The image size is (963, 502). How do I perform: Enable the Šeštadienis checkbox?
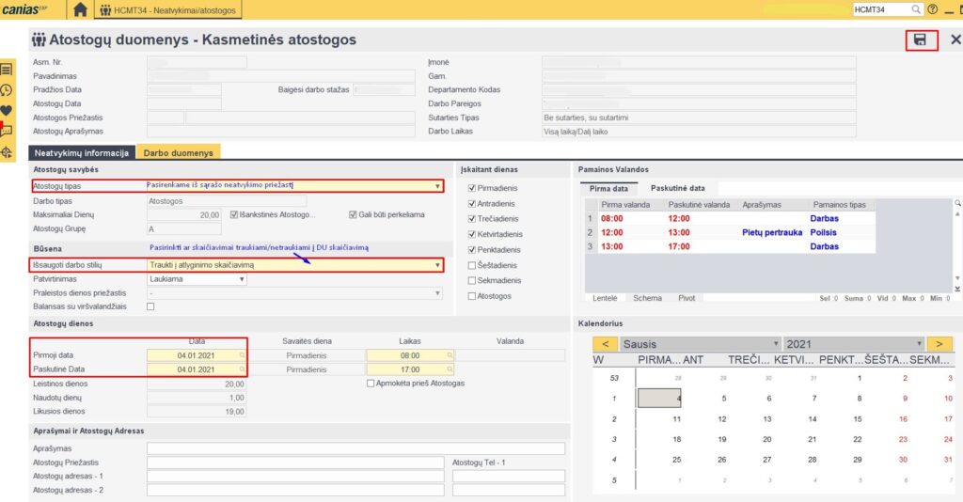pos(472,264)
